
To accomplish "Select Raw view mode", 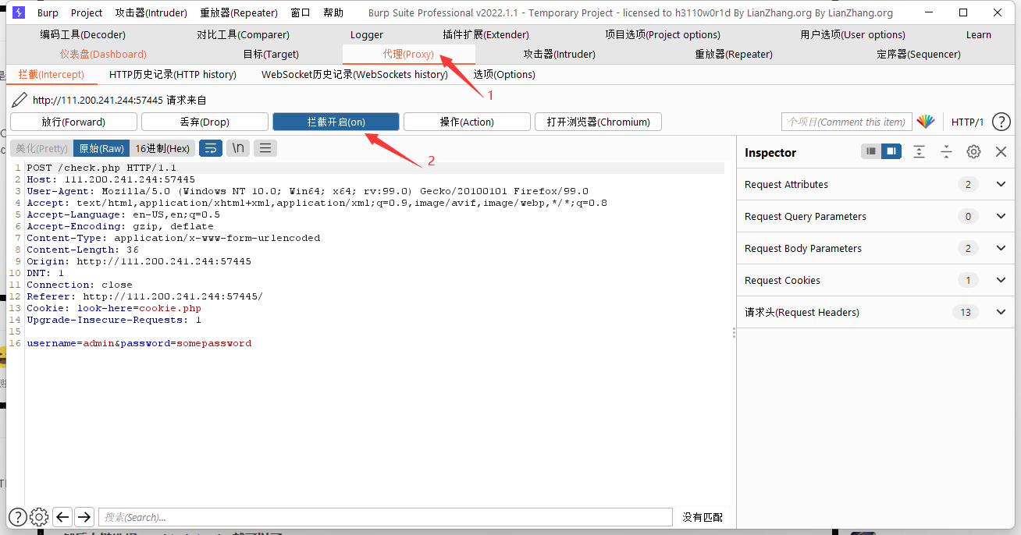I will pos(101,148).
